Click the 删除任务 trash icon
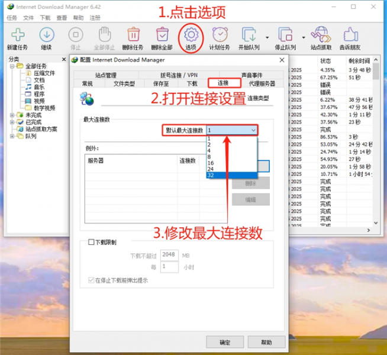Image resolution: width=387 pixels, height=355 pixels. pyautogui.click(x=133, y=34)
